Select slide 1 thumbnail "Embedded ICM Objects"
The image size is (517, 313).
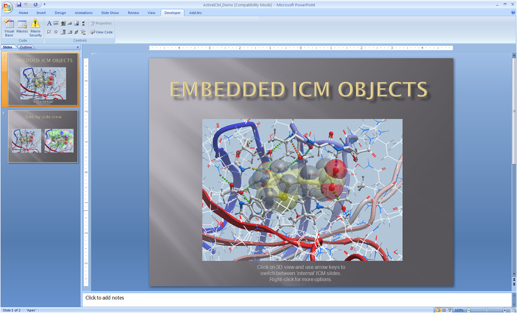tap(43, 79)
